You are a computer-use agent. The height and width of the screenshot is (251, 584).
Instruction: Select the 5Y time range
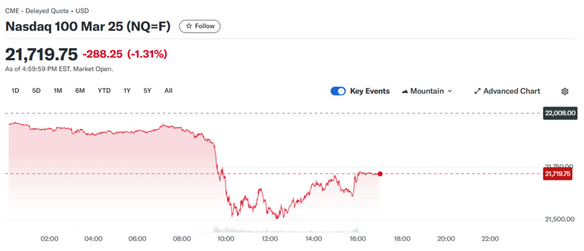pyautogui.click(x=147, y=91)
